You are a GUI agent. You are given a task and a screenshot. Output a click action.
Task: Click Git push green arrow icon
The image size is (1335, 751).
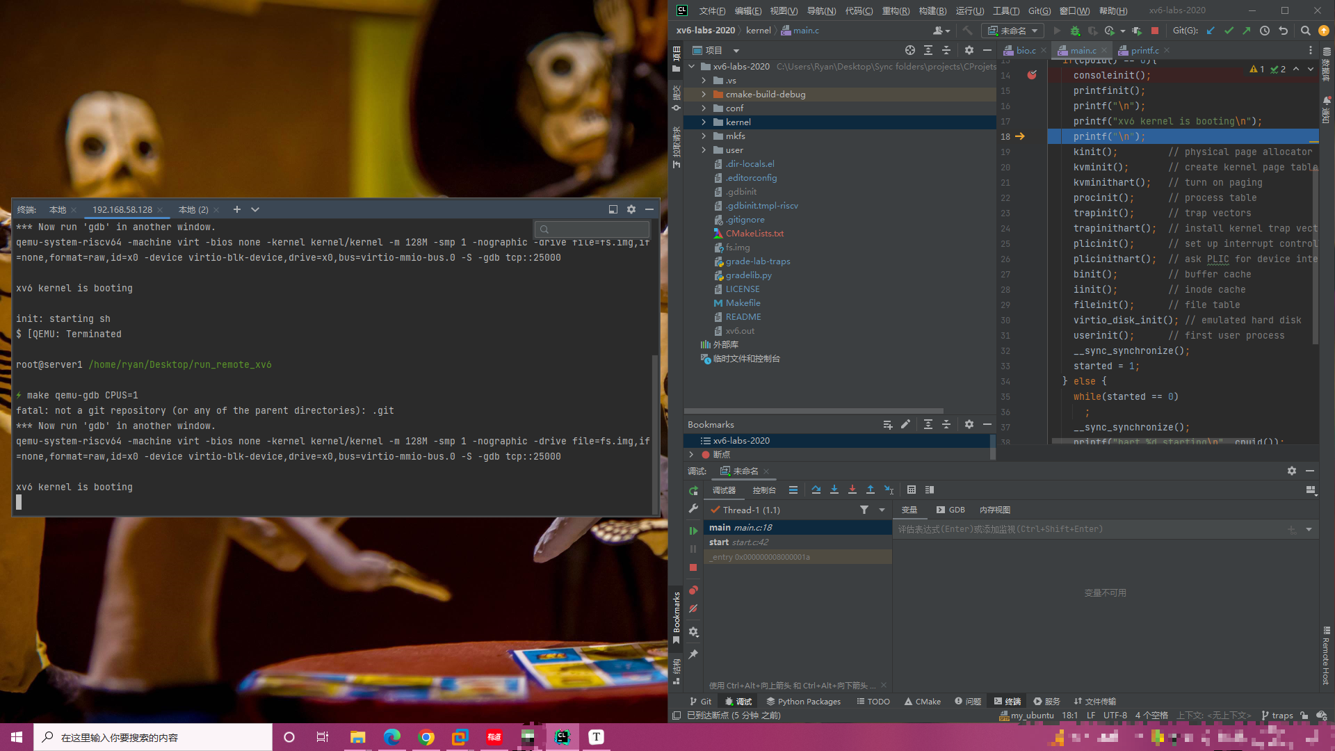point(1247,31)
